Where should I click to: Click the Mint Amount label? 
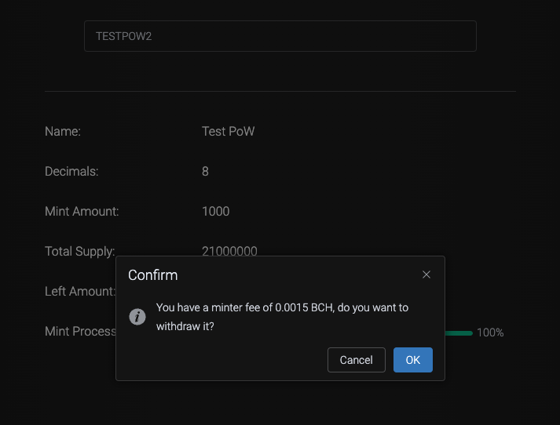pyautogui.click(x=82, y=212)
